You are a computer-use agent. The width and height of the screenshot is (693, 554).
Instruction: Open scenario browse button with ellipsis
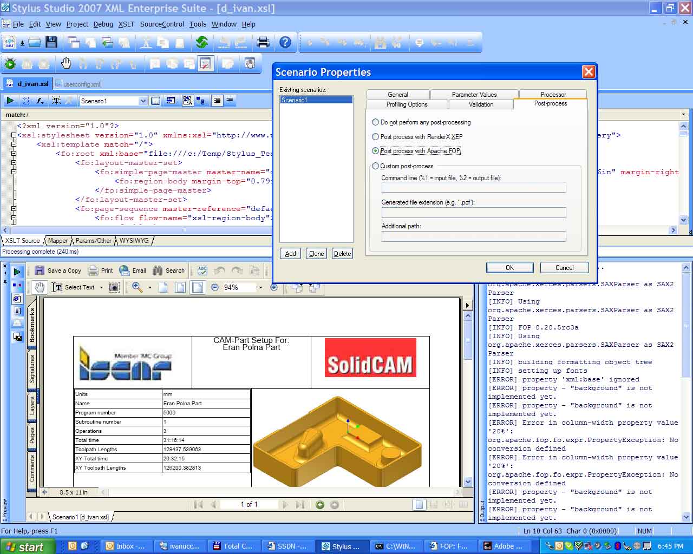click(x=155, y=101)
